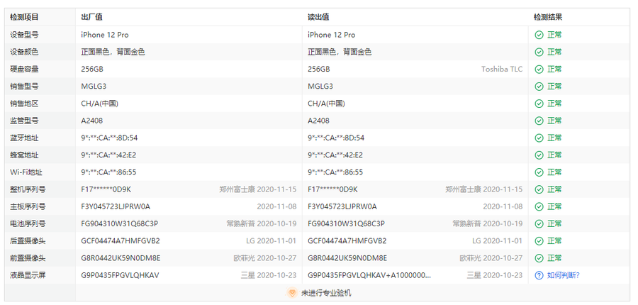Click the 销售地区 row label

[24, 104]
